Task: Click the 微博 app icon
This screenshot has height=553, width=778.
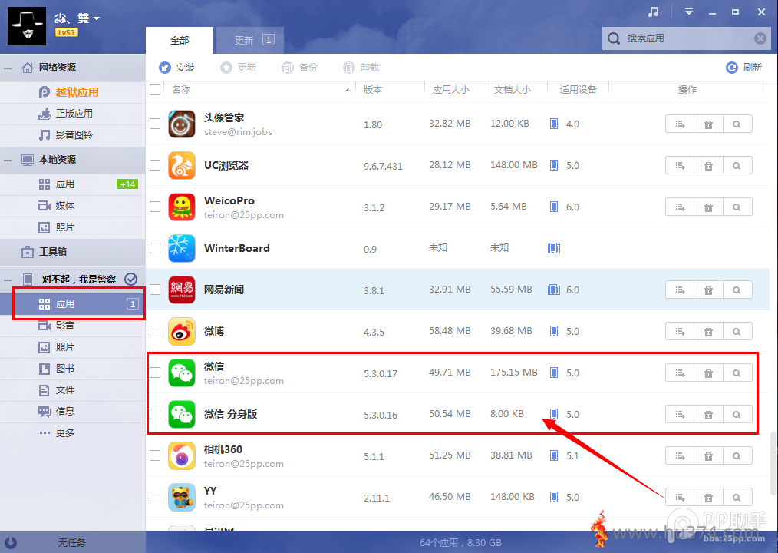Action: pyautogui.click(x=182, y=331)
